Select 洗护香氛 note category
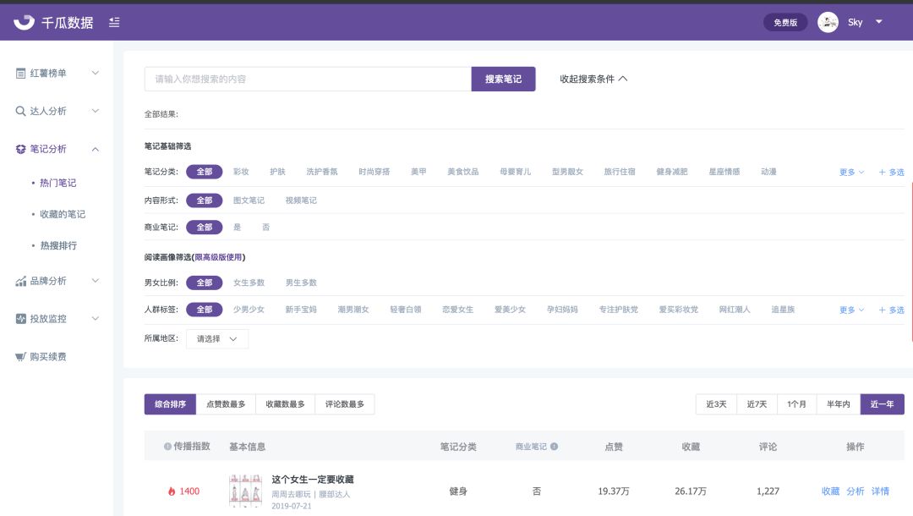The image size is (913, 516). 322,172
